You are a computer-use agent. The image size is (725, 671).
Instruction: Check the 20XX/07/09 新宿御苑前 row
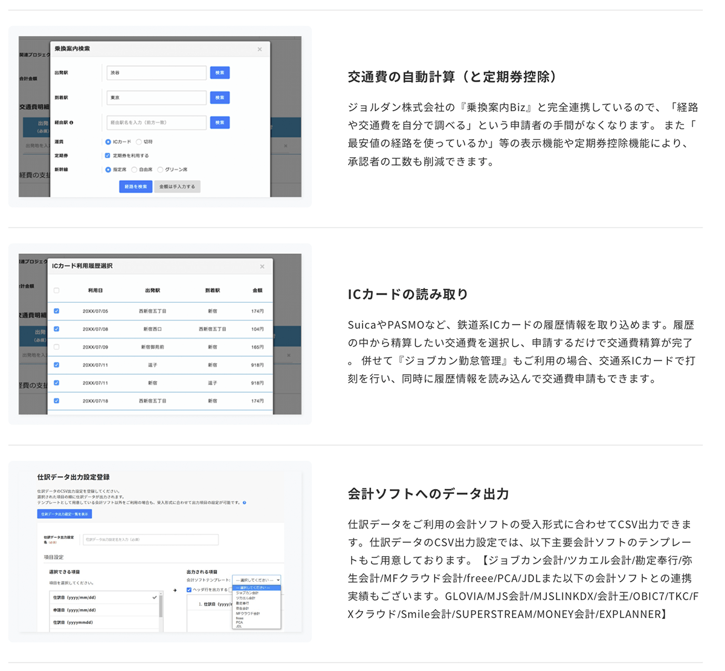click(x=57, y=347)
